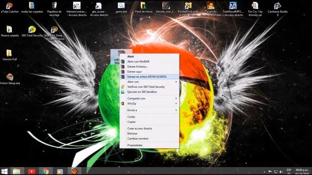Viewport: 312px width, 175px height.
Task: Select the Version Full folder icon
Action: 10,55
